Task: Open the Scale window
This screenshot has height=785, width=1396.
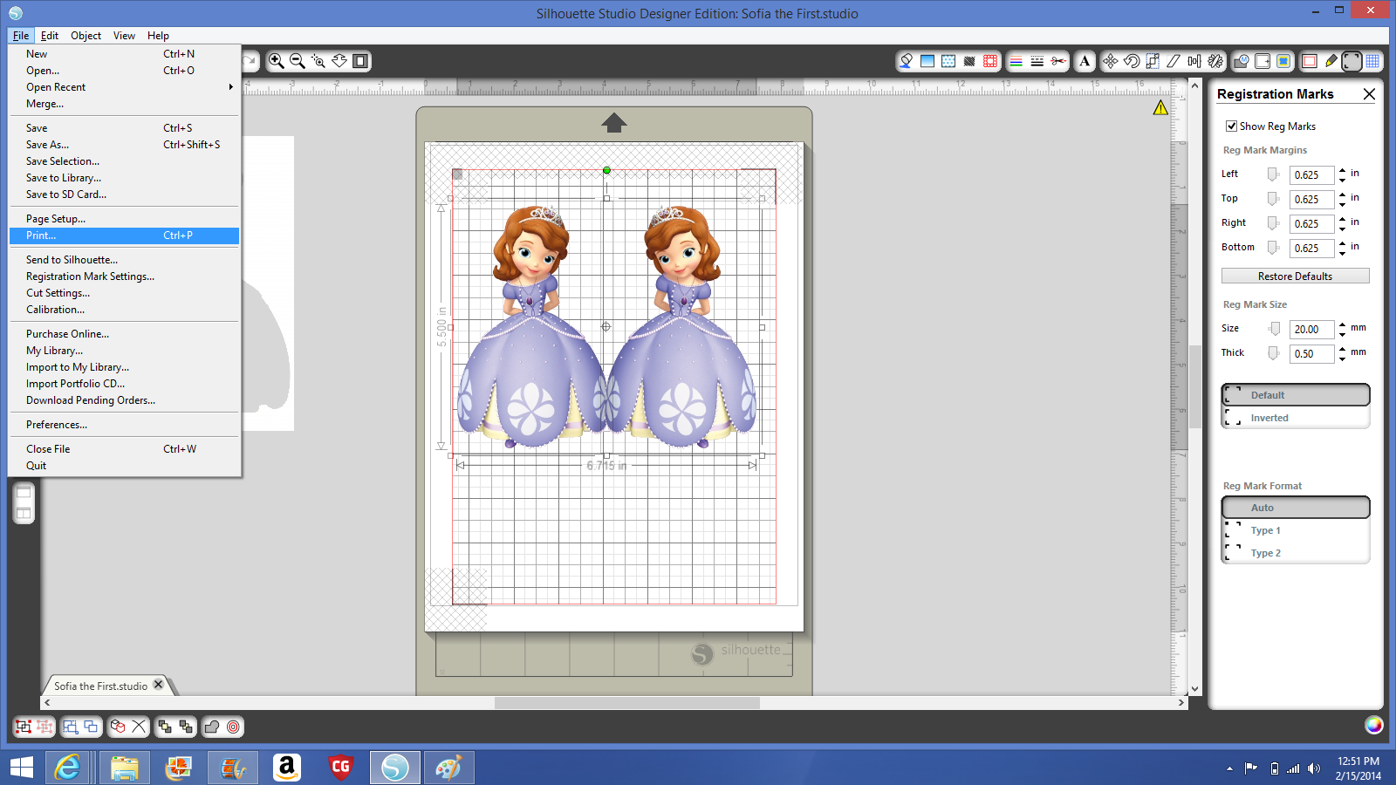Action: click(x=1153, y=61)
